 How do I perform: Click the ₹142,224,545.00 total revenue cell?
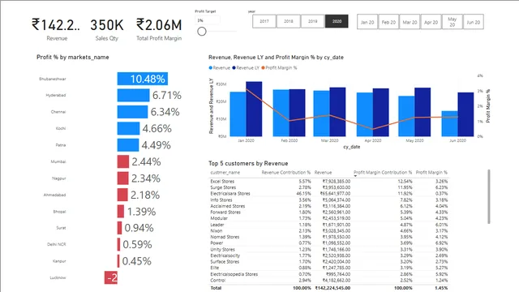click(332, 288)
